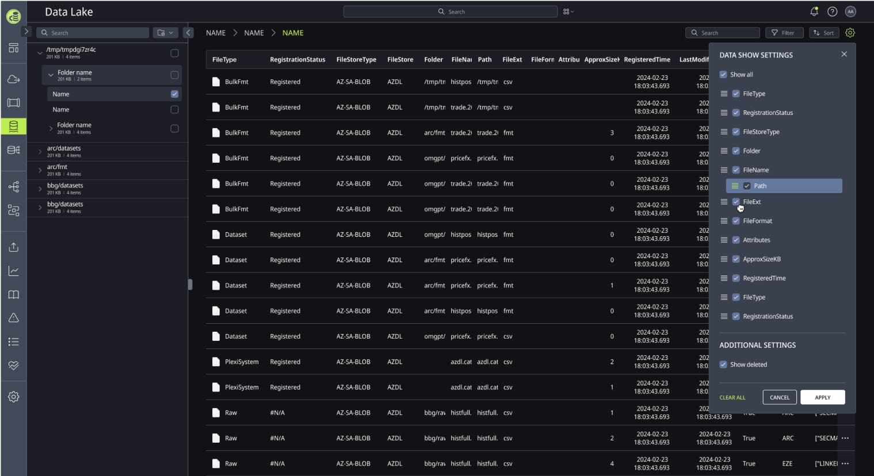Open the apps grid dropdown beside top search

(x=568, y=11)
